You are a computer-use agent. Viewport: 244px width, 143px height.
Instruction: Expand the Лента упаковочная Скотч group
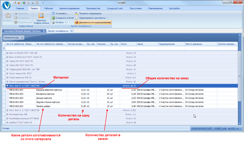click(7, 81)
